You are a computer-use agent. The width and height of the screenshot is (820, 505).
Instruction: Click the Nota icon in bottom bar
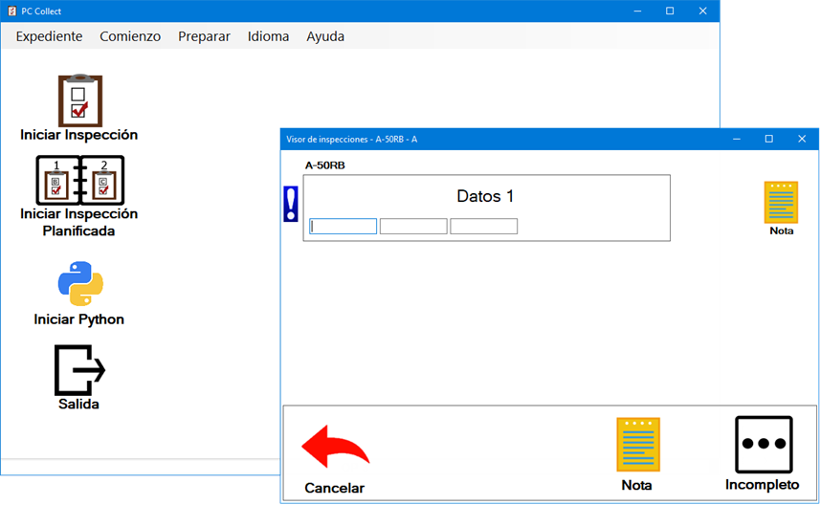[x=637, y=446]
